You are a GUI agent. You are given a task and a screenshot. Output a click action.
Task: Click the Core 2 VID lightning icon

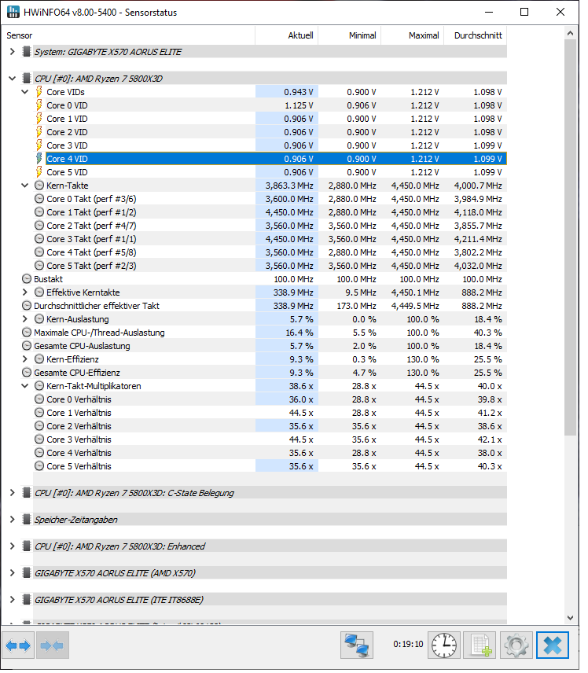(39, 133)
